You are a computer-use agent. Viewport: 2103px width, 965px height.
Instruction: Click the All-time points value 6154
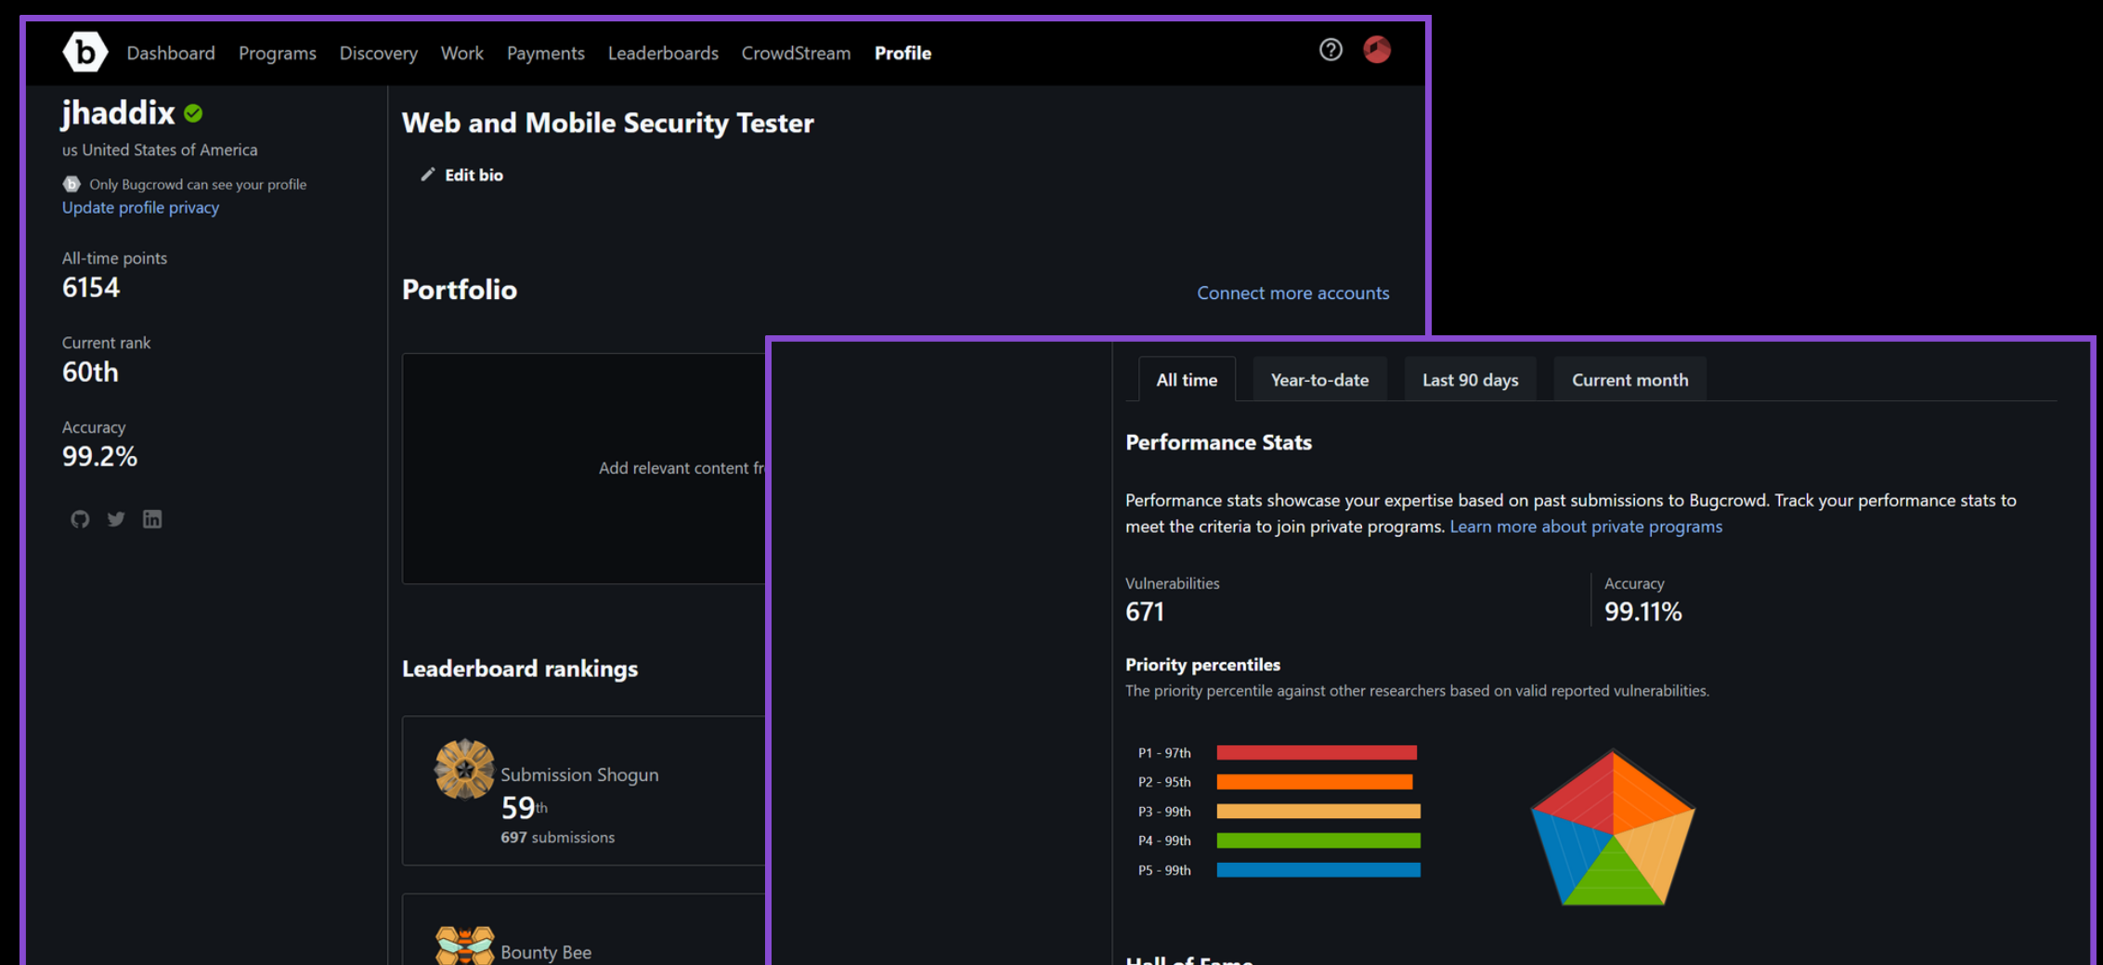pos(91,288)
